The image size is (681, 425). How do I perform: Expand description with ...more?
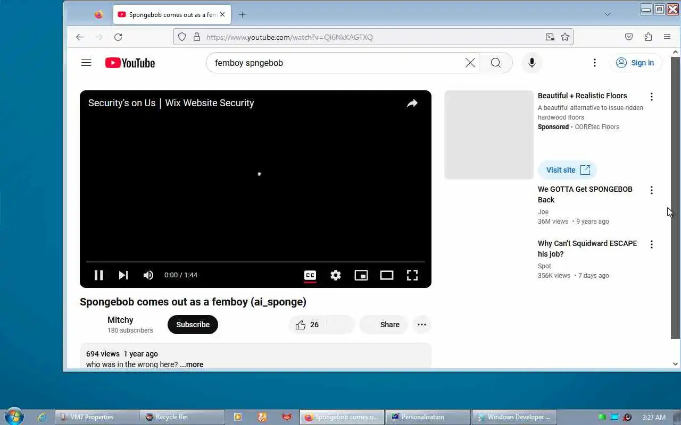tap(192, 364)
